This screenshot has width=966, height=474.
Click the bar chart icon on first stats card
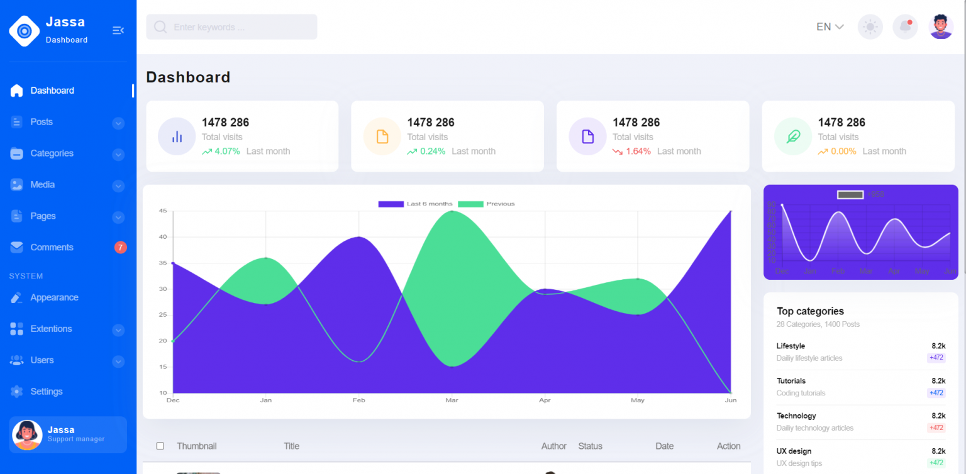point(177,136)
